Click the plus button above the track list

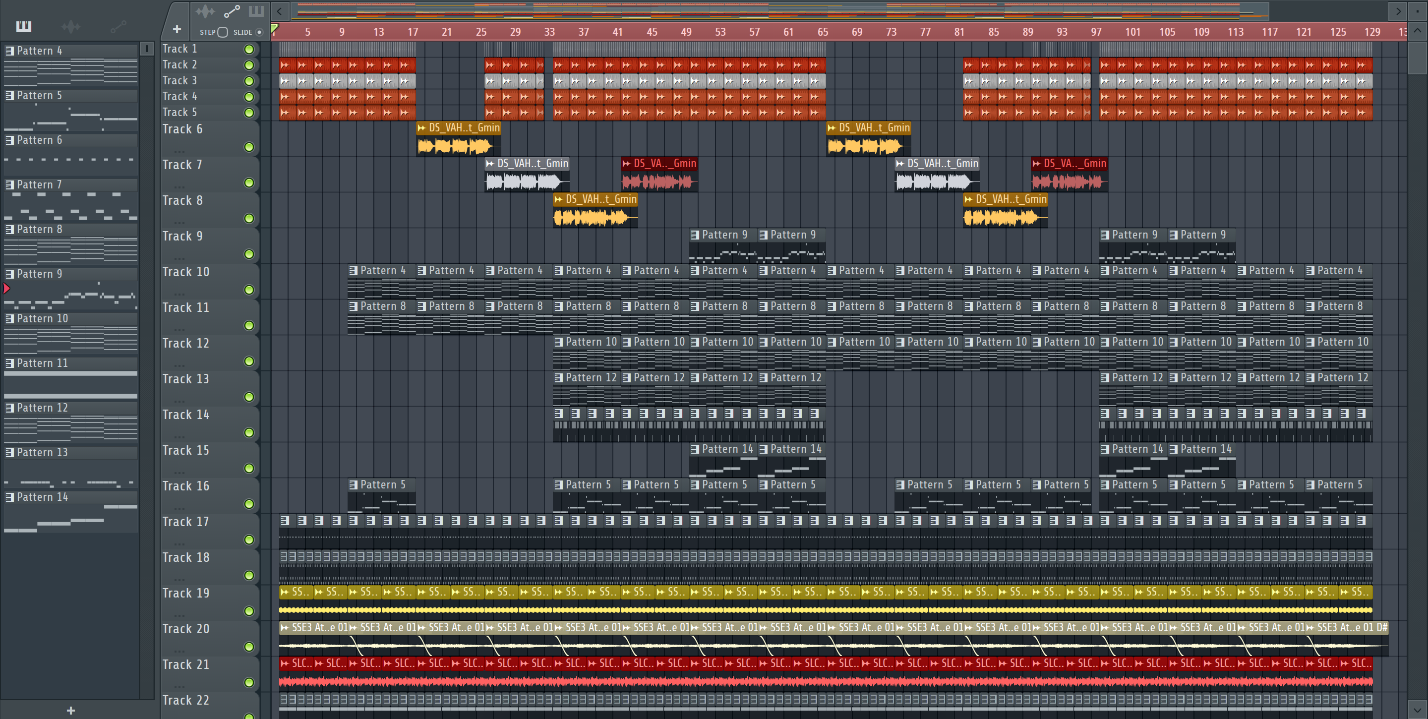(177, 29)
